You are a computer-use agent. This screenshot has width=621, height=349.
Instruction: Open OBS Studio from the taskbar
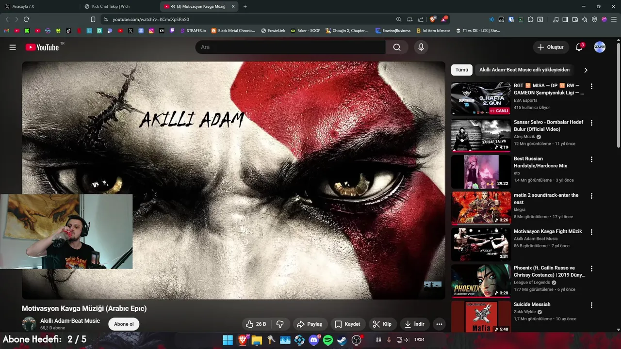[357, 340]
